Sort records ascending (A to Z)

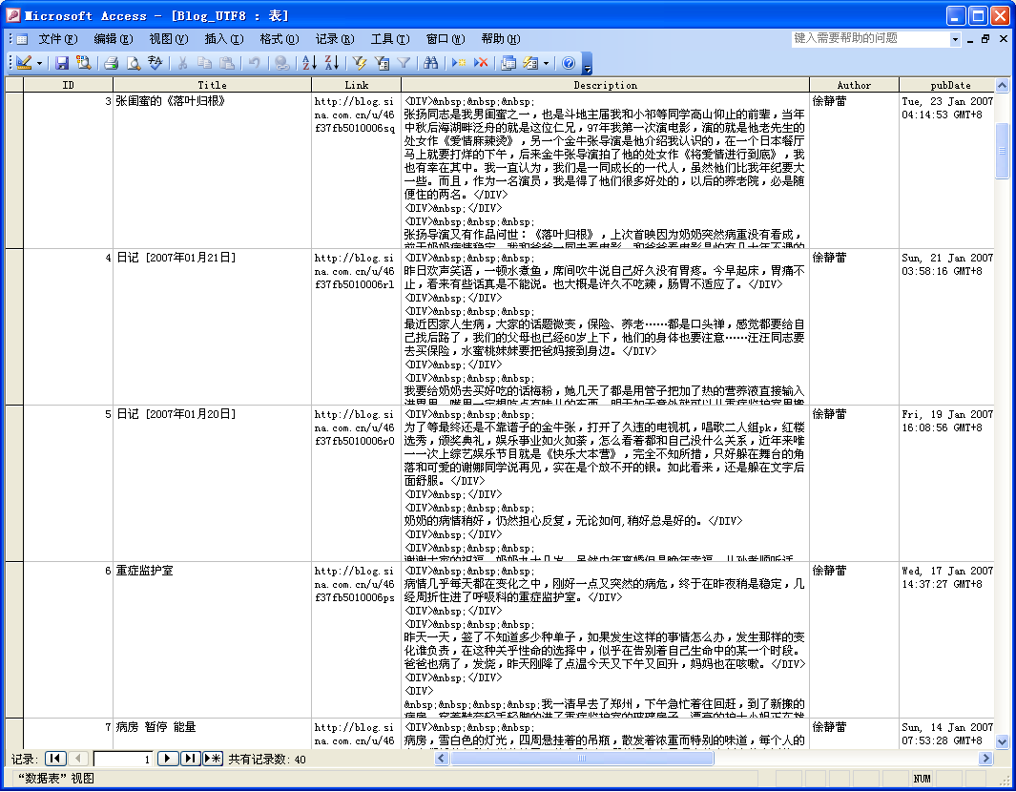309,63
